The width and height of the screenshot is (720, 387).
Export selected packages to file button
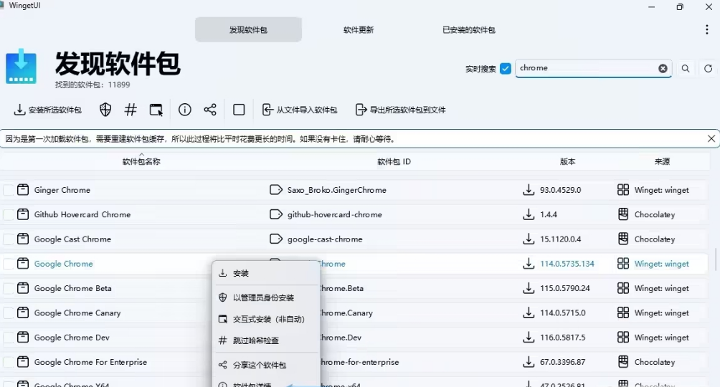[x=400, y=110]
